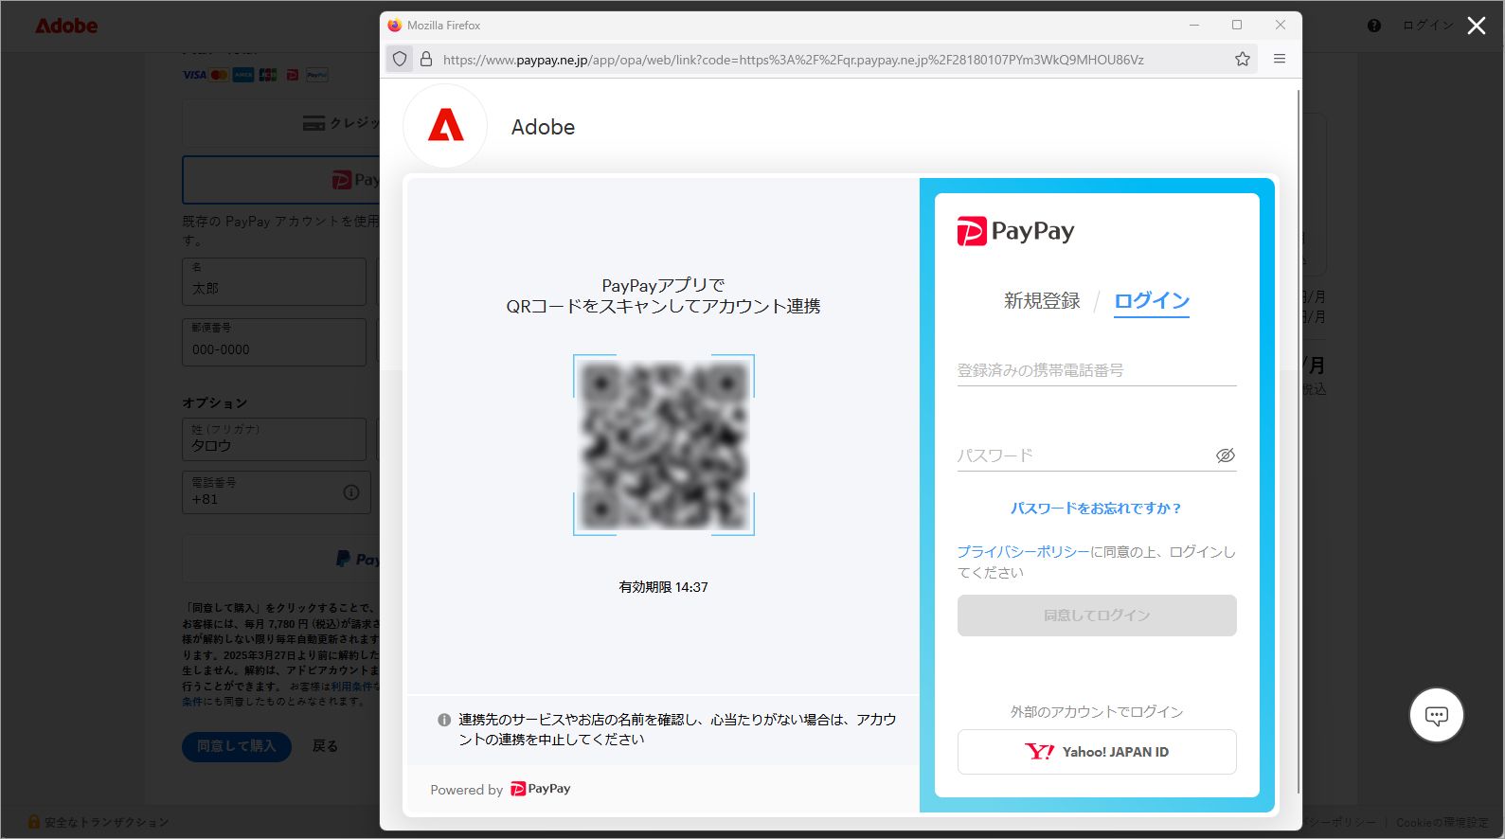Select the PayPay payment option in Adobe page
1505x839 pixels.
[x=281, y=180]
